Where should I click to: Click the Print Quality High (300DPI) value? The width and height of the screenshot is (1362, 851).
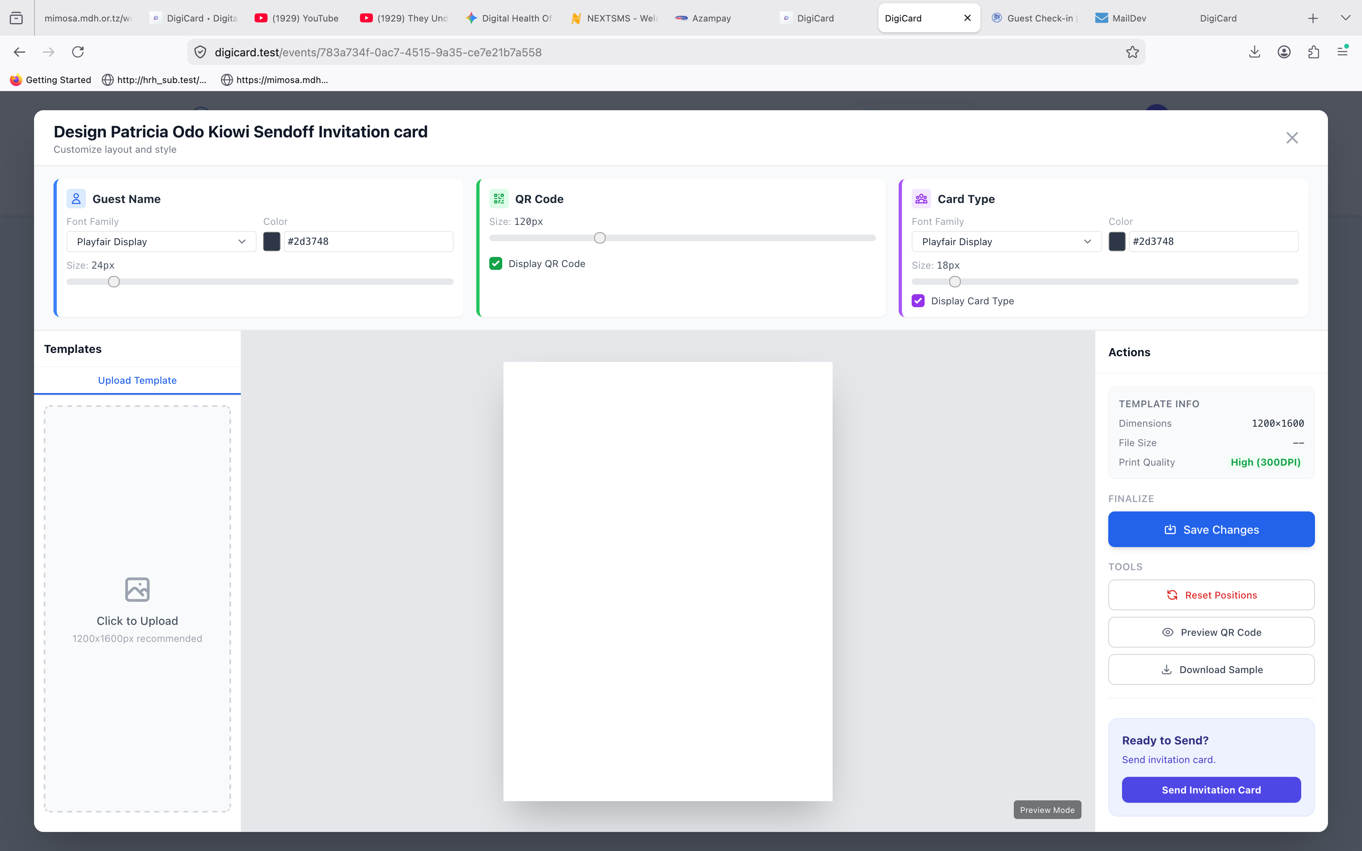point(1265,462)
